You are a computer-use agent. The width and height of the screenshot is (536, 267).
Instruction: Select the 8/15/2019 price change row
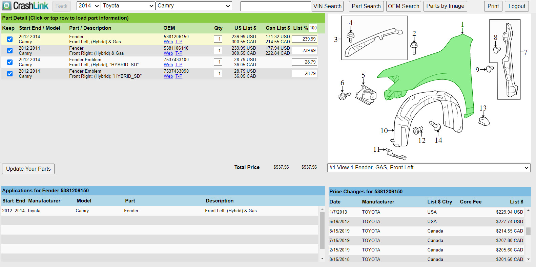pos(427,231)
